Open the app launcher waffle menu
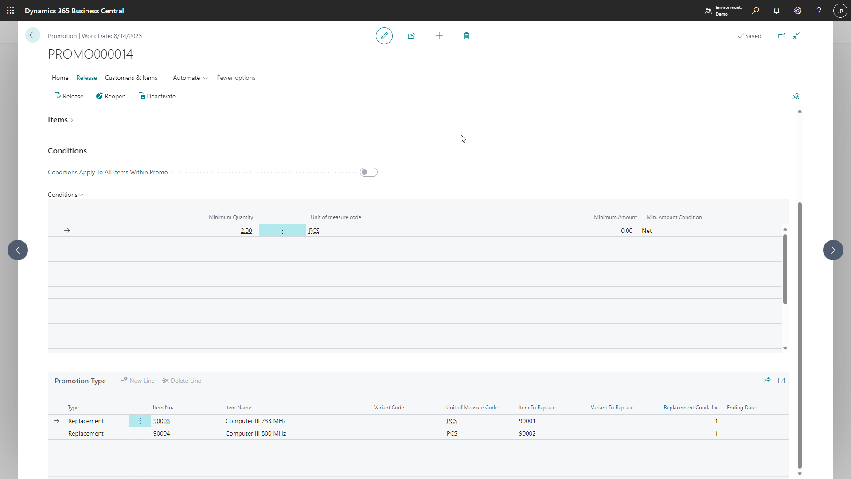 [11, 11]
